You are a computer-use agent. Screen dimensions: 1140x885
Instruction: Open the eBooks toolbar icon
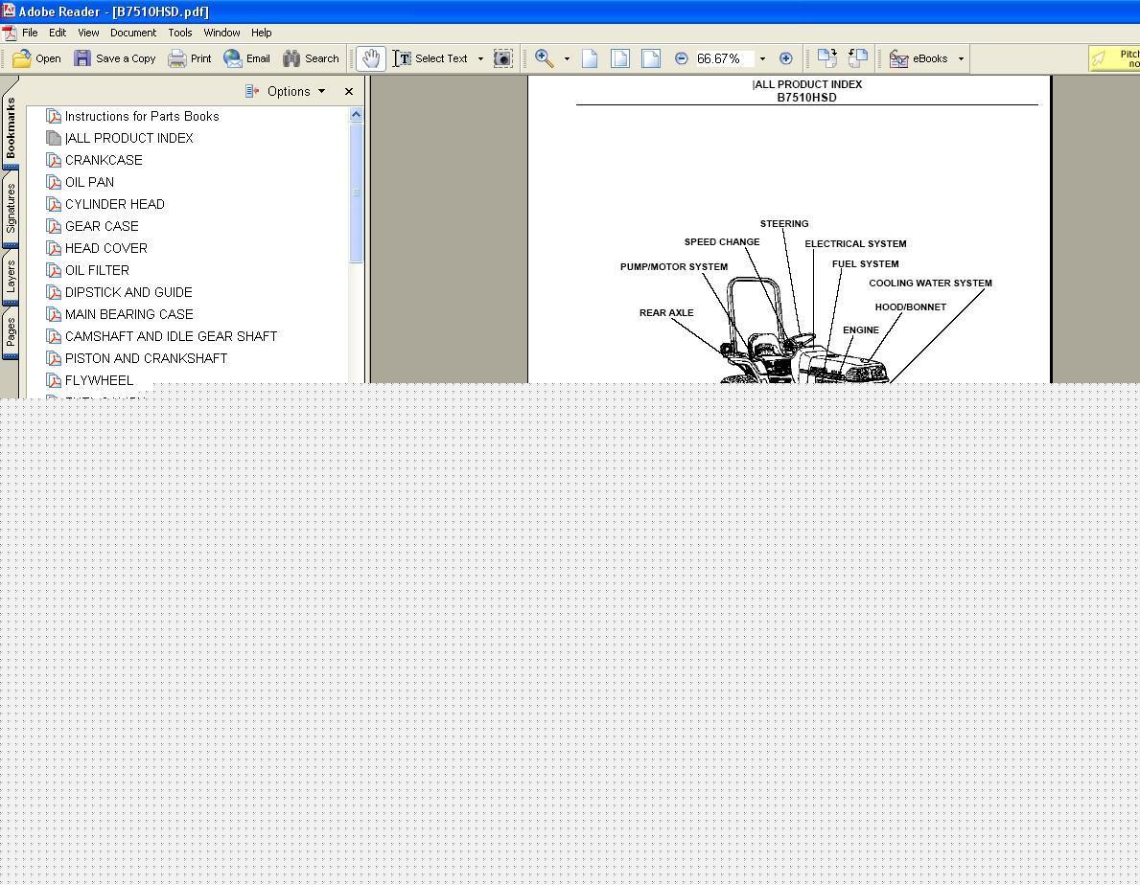click(898, 58)
